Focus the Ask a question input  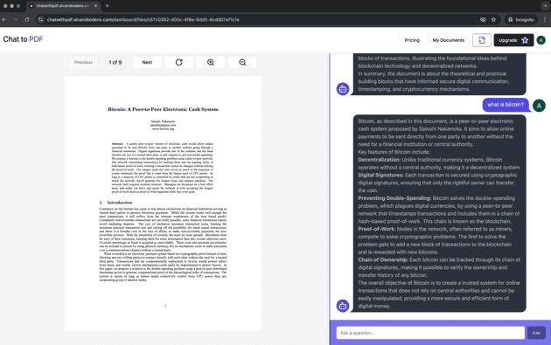[430, 333]
